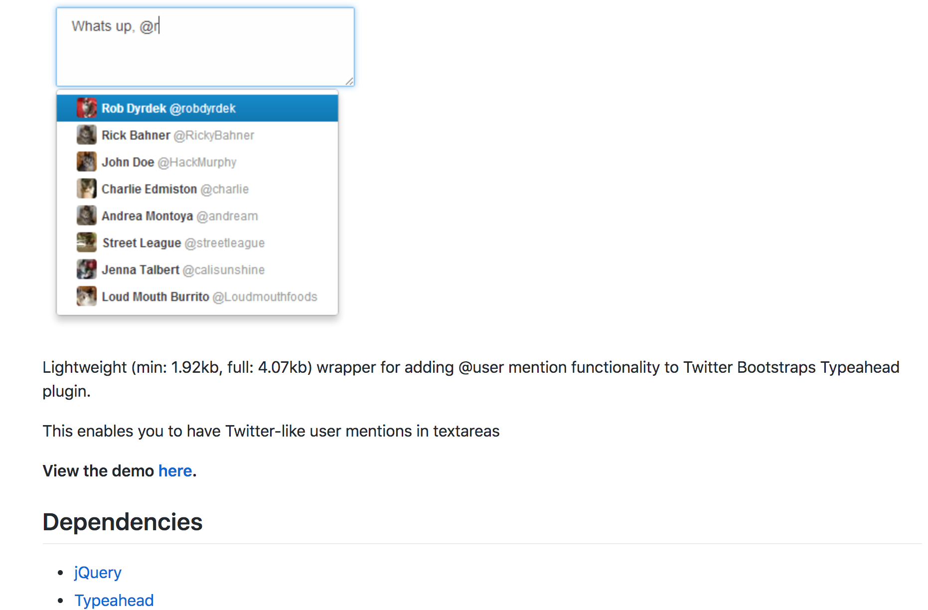
Task: Open the demo 'here' link
Action: click(x=175, y=471)
